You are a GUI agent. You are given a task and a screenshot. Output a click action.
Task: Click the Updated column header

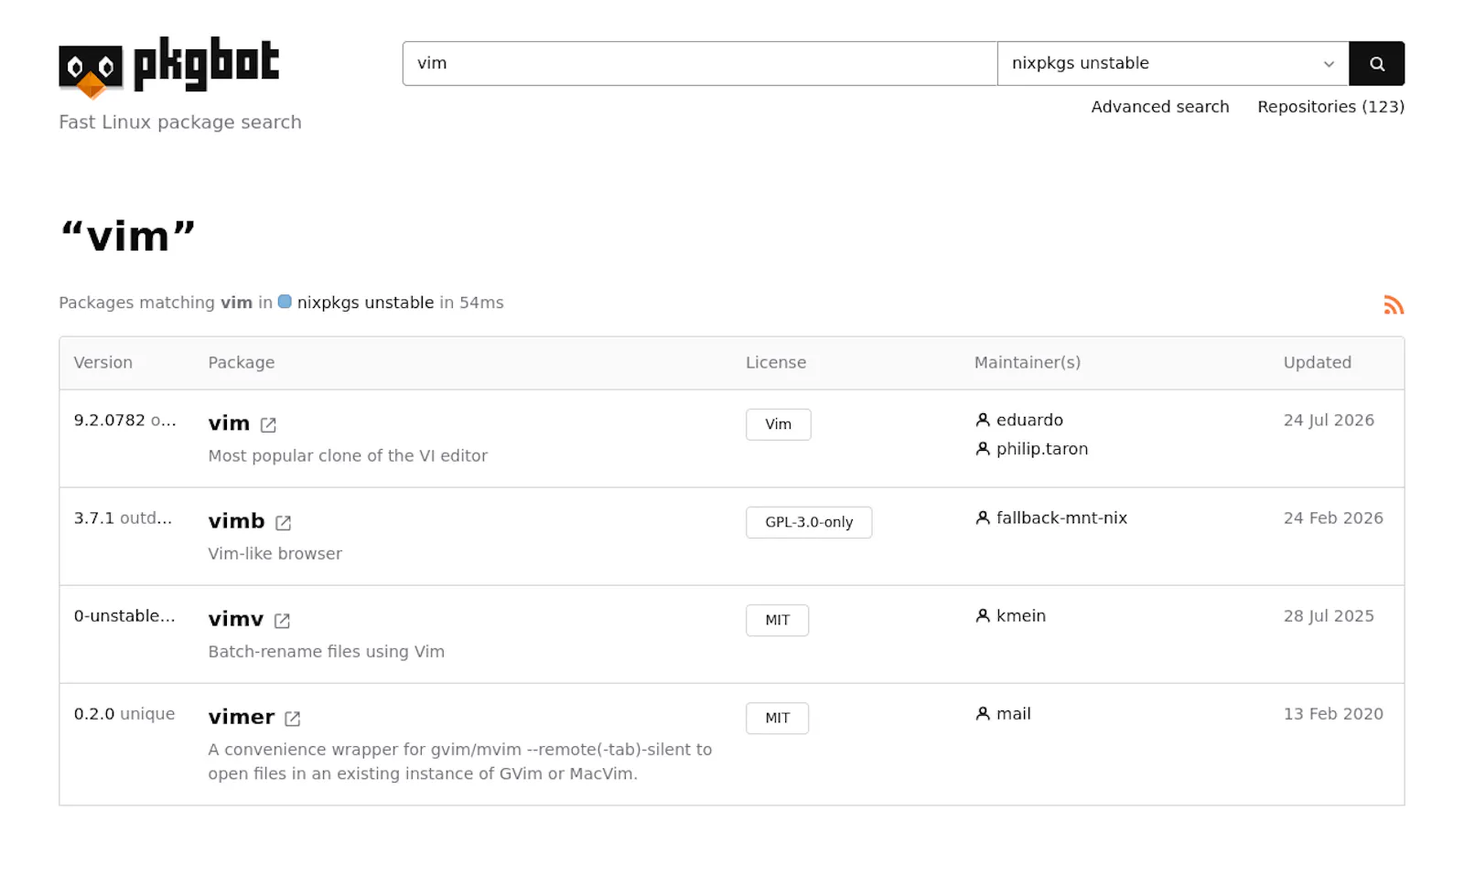1318,362
